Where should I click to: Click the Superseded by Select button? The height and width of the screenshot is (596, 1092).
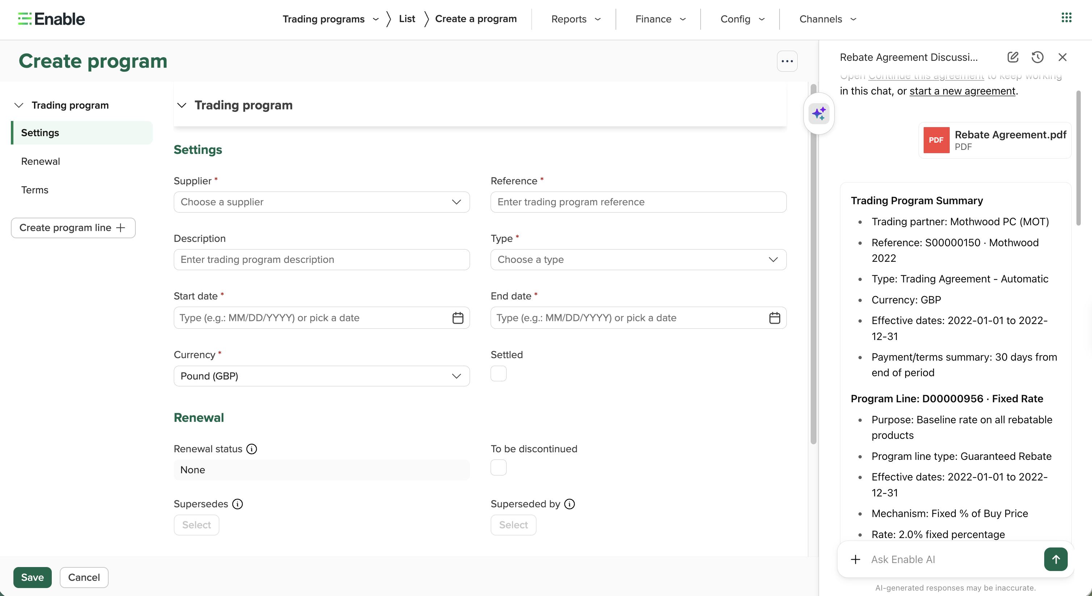tap(513, 525)
